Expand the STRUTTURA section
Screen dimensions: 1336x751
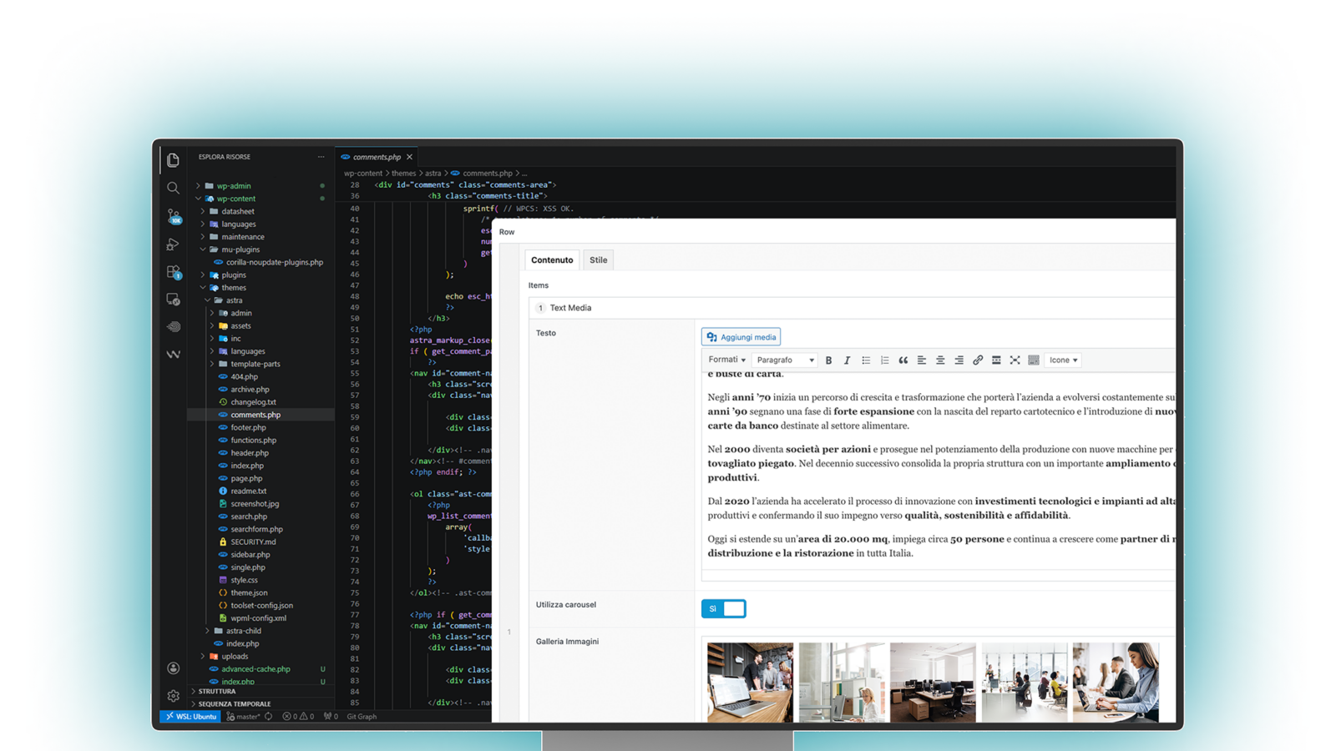(x=217, y=691)
